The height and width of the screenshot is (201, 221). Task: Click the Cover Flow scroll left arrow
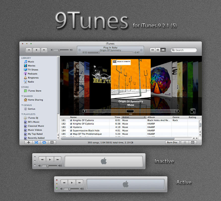84,111
